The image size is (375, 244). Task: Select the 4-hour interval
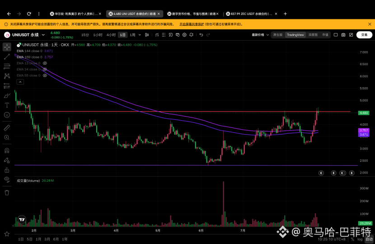111,35
